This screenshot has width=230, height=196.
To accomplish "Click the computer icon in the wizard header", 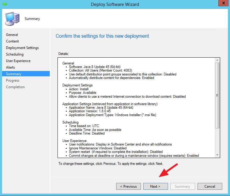I will coord(12,19).
